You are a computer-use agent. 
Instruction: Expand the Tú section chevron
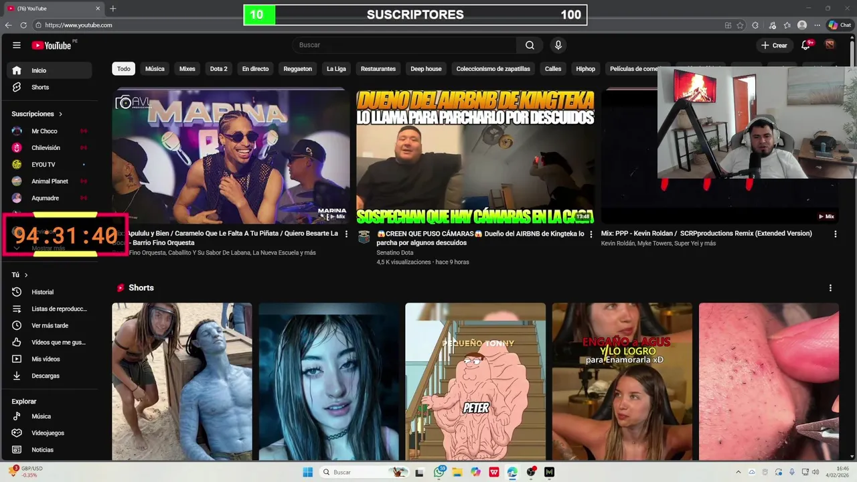pos(26,275)
